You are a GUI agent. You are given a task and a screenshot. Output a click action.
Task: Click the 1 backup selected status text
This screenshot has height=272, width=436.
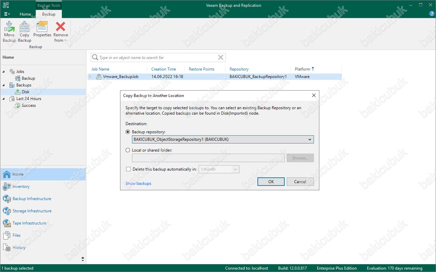pos(18,268)
